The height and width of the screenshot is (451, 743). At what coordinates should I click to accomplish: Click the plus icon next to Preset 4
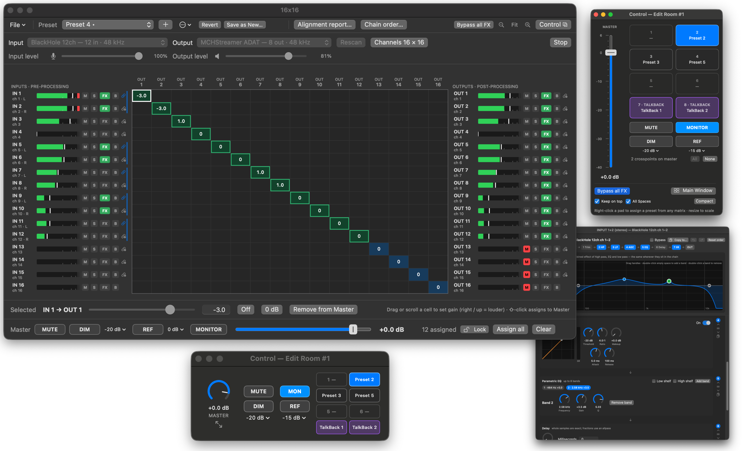pos(165,25)
